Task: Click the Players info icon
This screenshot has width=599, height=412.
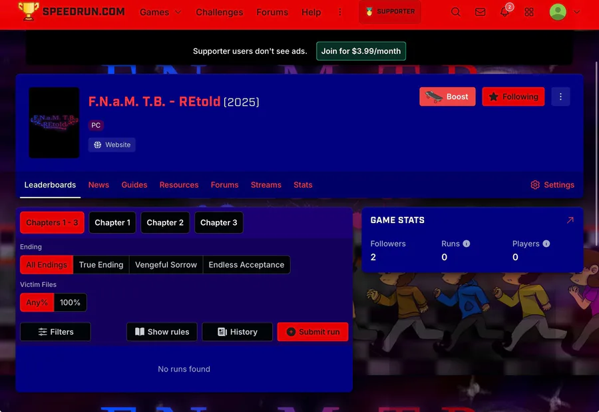Action: tap(546, 244)
